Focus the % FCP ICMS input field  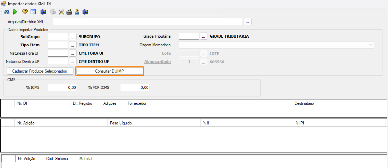click(x=135, y=88)
